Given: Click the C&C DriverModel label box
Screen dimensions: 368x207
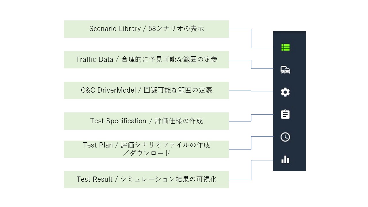Looking at the screenshot, I should 146,90.
